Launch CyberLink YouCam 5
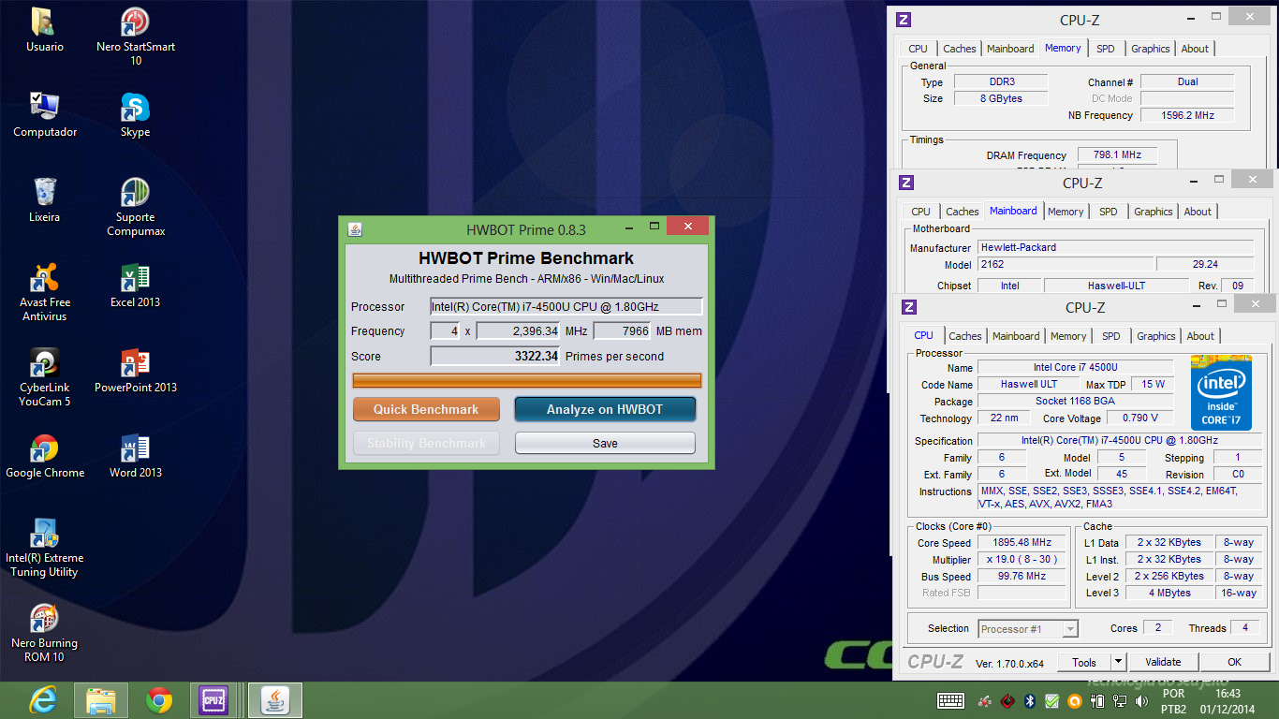 [x=45, y=377]
